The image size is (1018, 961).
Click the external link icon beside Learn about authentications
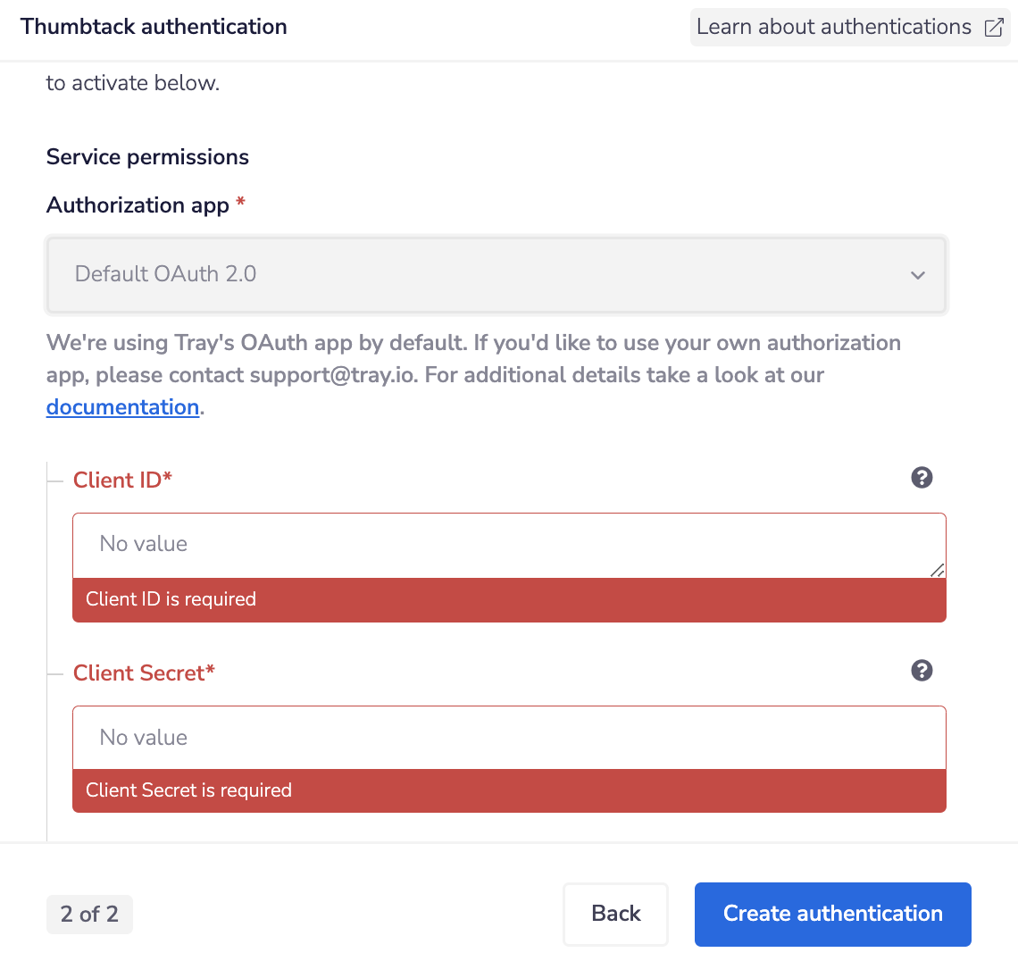click(993, 27)
